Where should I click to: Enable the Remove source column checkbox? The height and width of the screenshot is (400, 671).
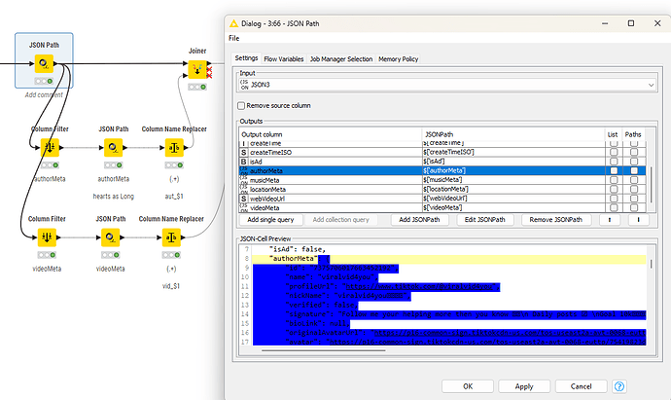pos(242,104)
